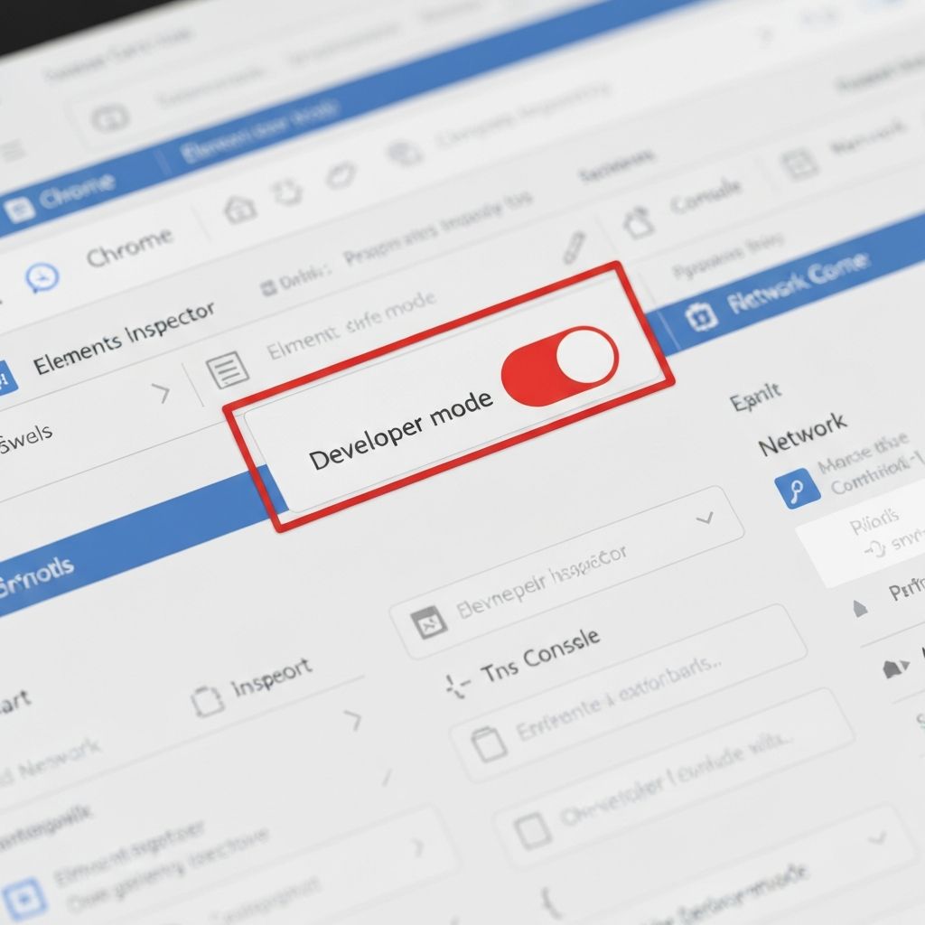Click the round blue icon beside Chrome
The width and height of the screenshot is (925, 925).
click(42, 277)
